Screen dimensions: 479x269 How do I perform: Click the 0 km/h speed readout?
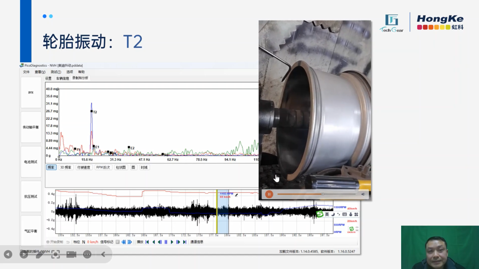pyautogui.click(x=93, y=242)
